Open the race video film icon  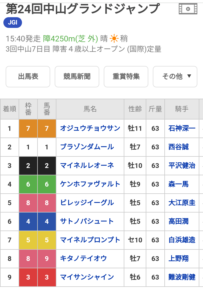tap(188, 9)
